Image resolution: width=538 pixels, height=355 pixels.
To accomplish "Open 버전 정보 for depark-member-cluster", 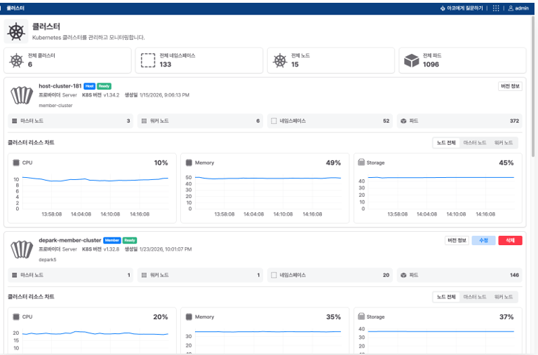I will (457, 241).
